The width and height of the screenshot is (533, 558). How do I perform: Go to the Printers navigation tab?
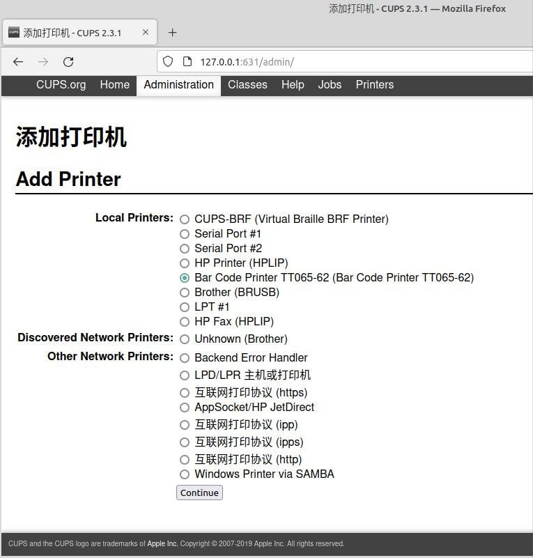point(375,85)
